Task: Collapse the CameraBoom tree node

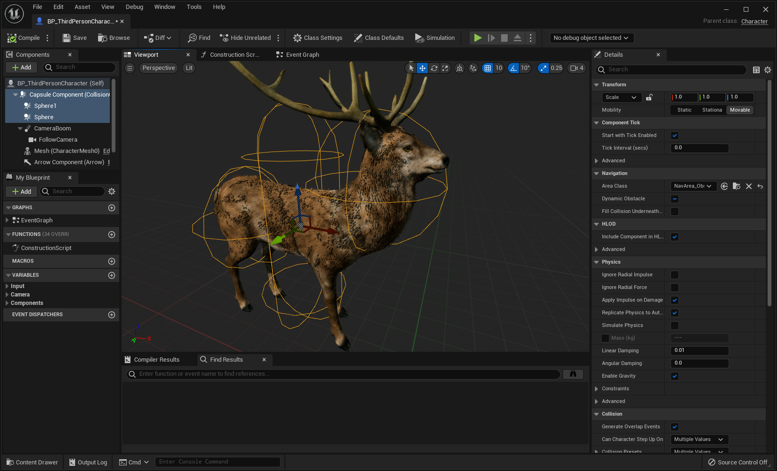Action: [x=20, y=129]
